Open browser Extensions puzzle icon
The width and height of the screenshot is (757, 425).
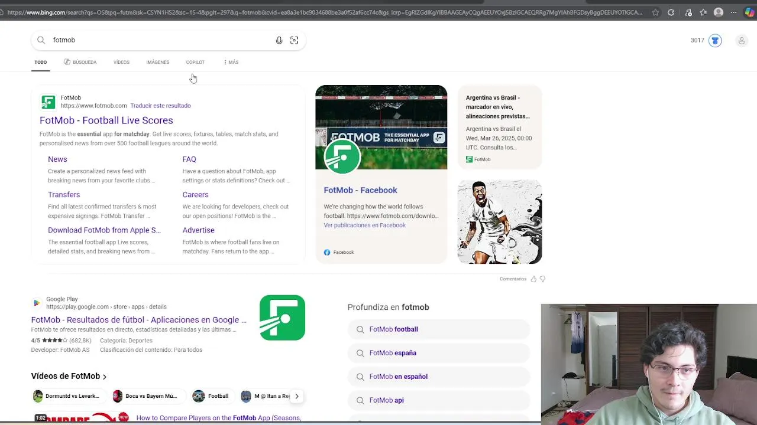tap(671, 12)
